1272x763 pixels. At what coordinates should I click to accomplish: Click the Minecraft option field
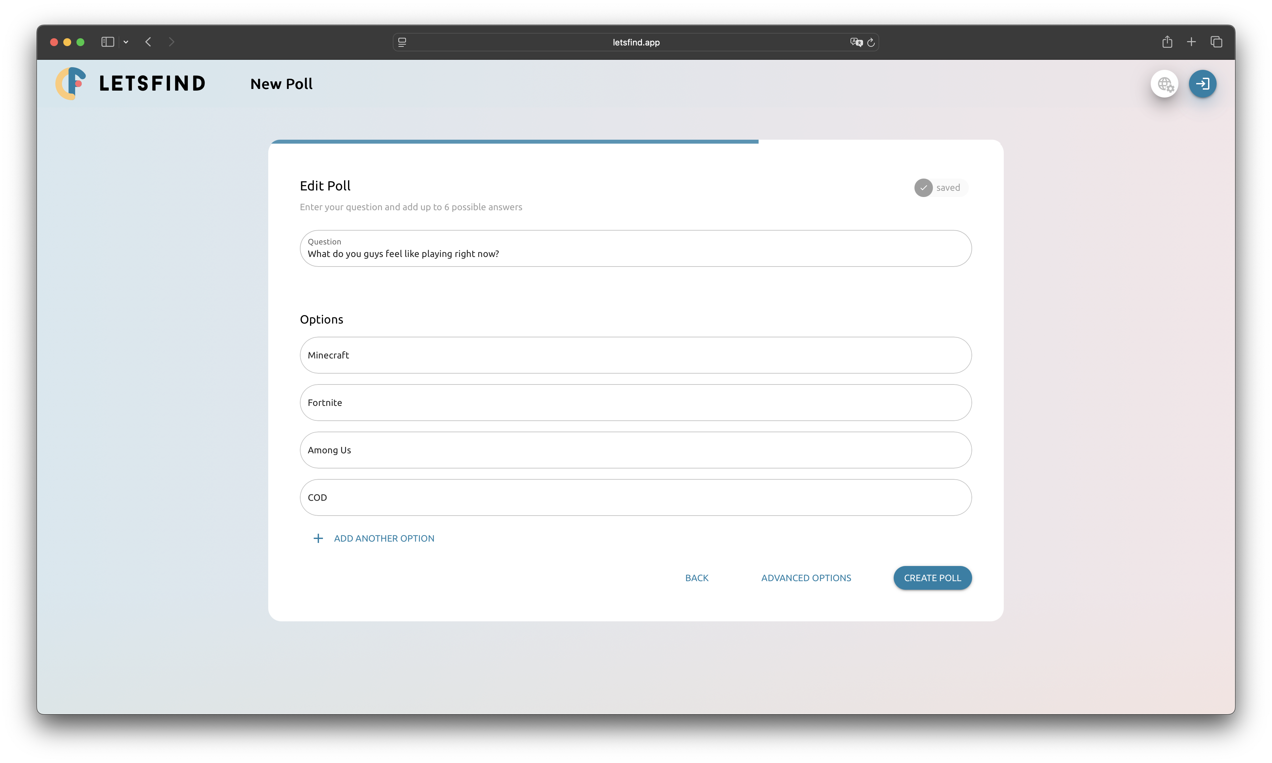(635, 355)
